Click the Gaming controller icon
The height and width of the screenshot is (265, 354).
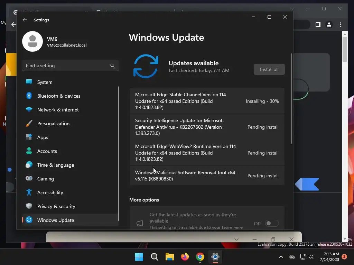[29, 178]
